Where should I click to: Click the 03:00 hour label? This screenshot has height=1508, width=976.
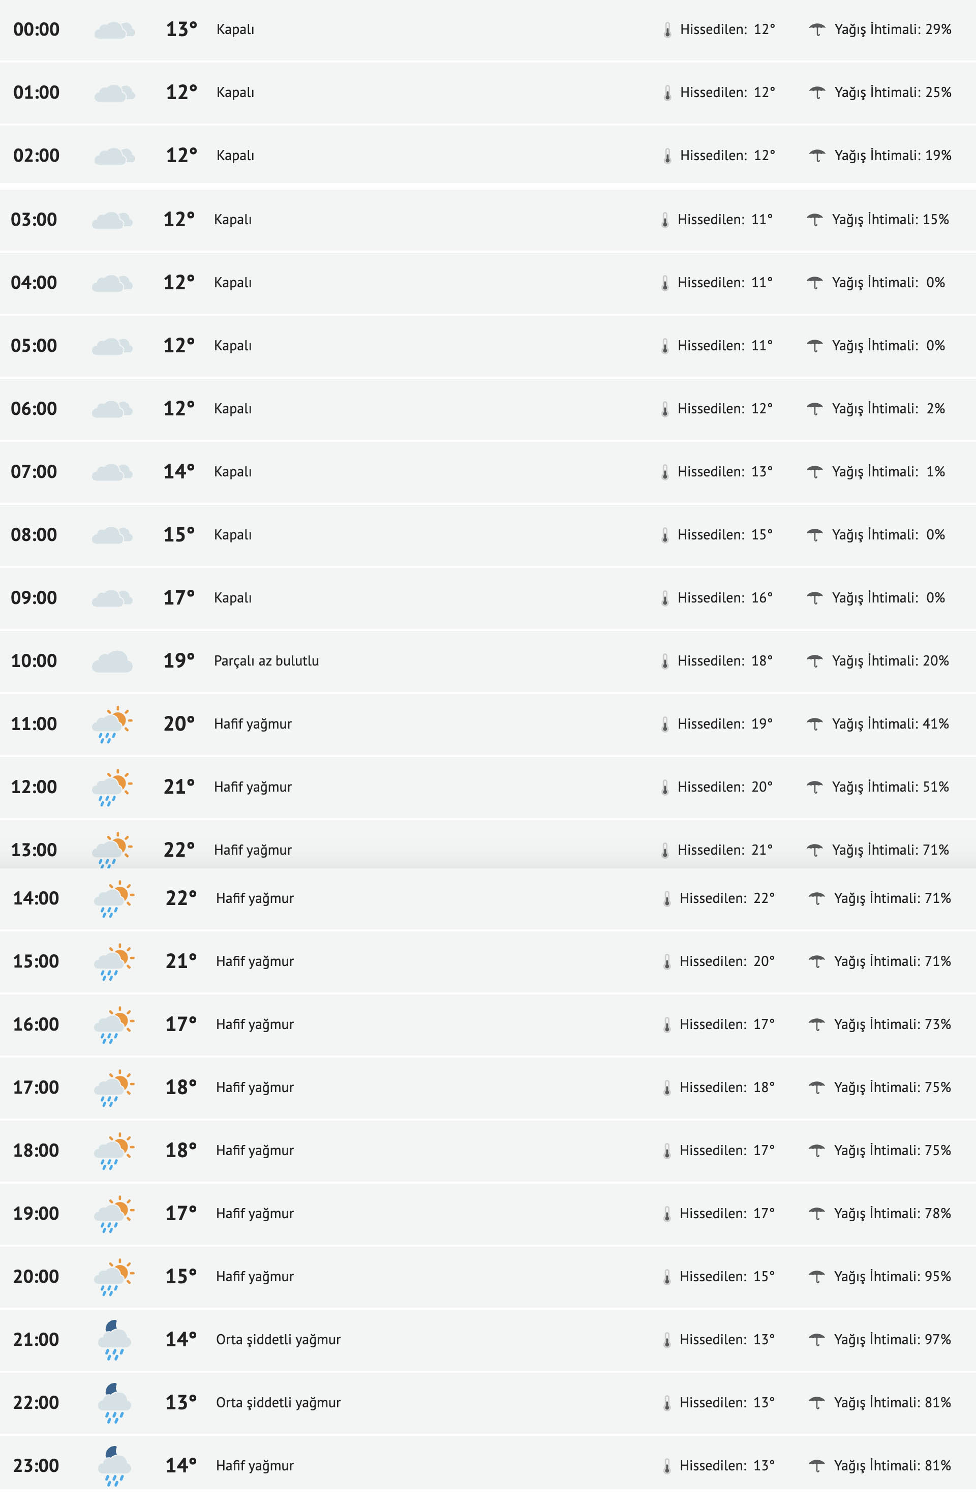pos(34,220)
